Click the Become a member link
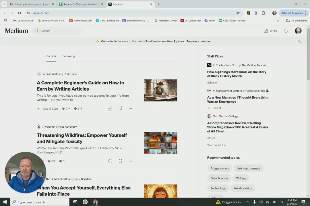Image resolution: width=310 pixels, height=206 pixels. pos(198,41)
